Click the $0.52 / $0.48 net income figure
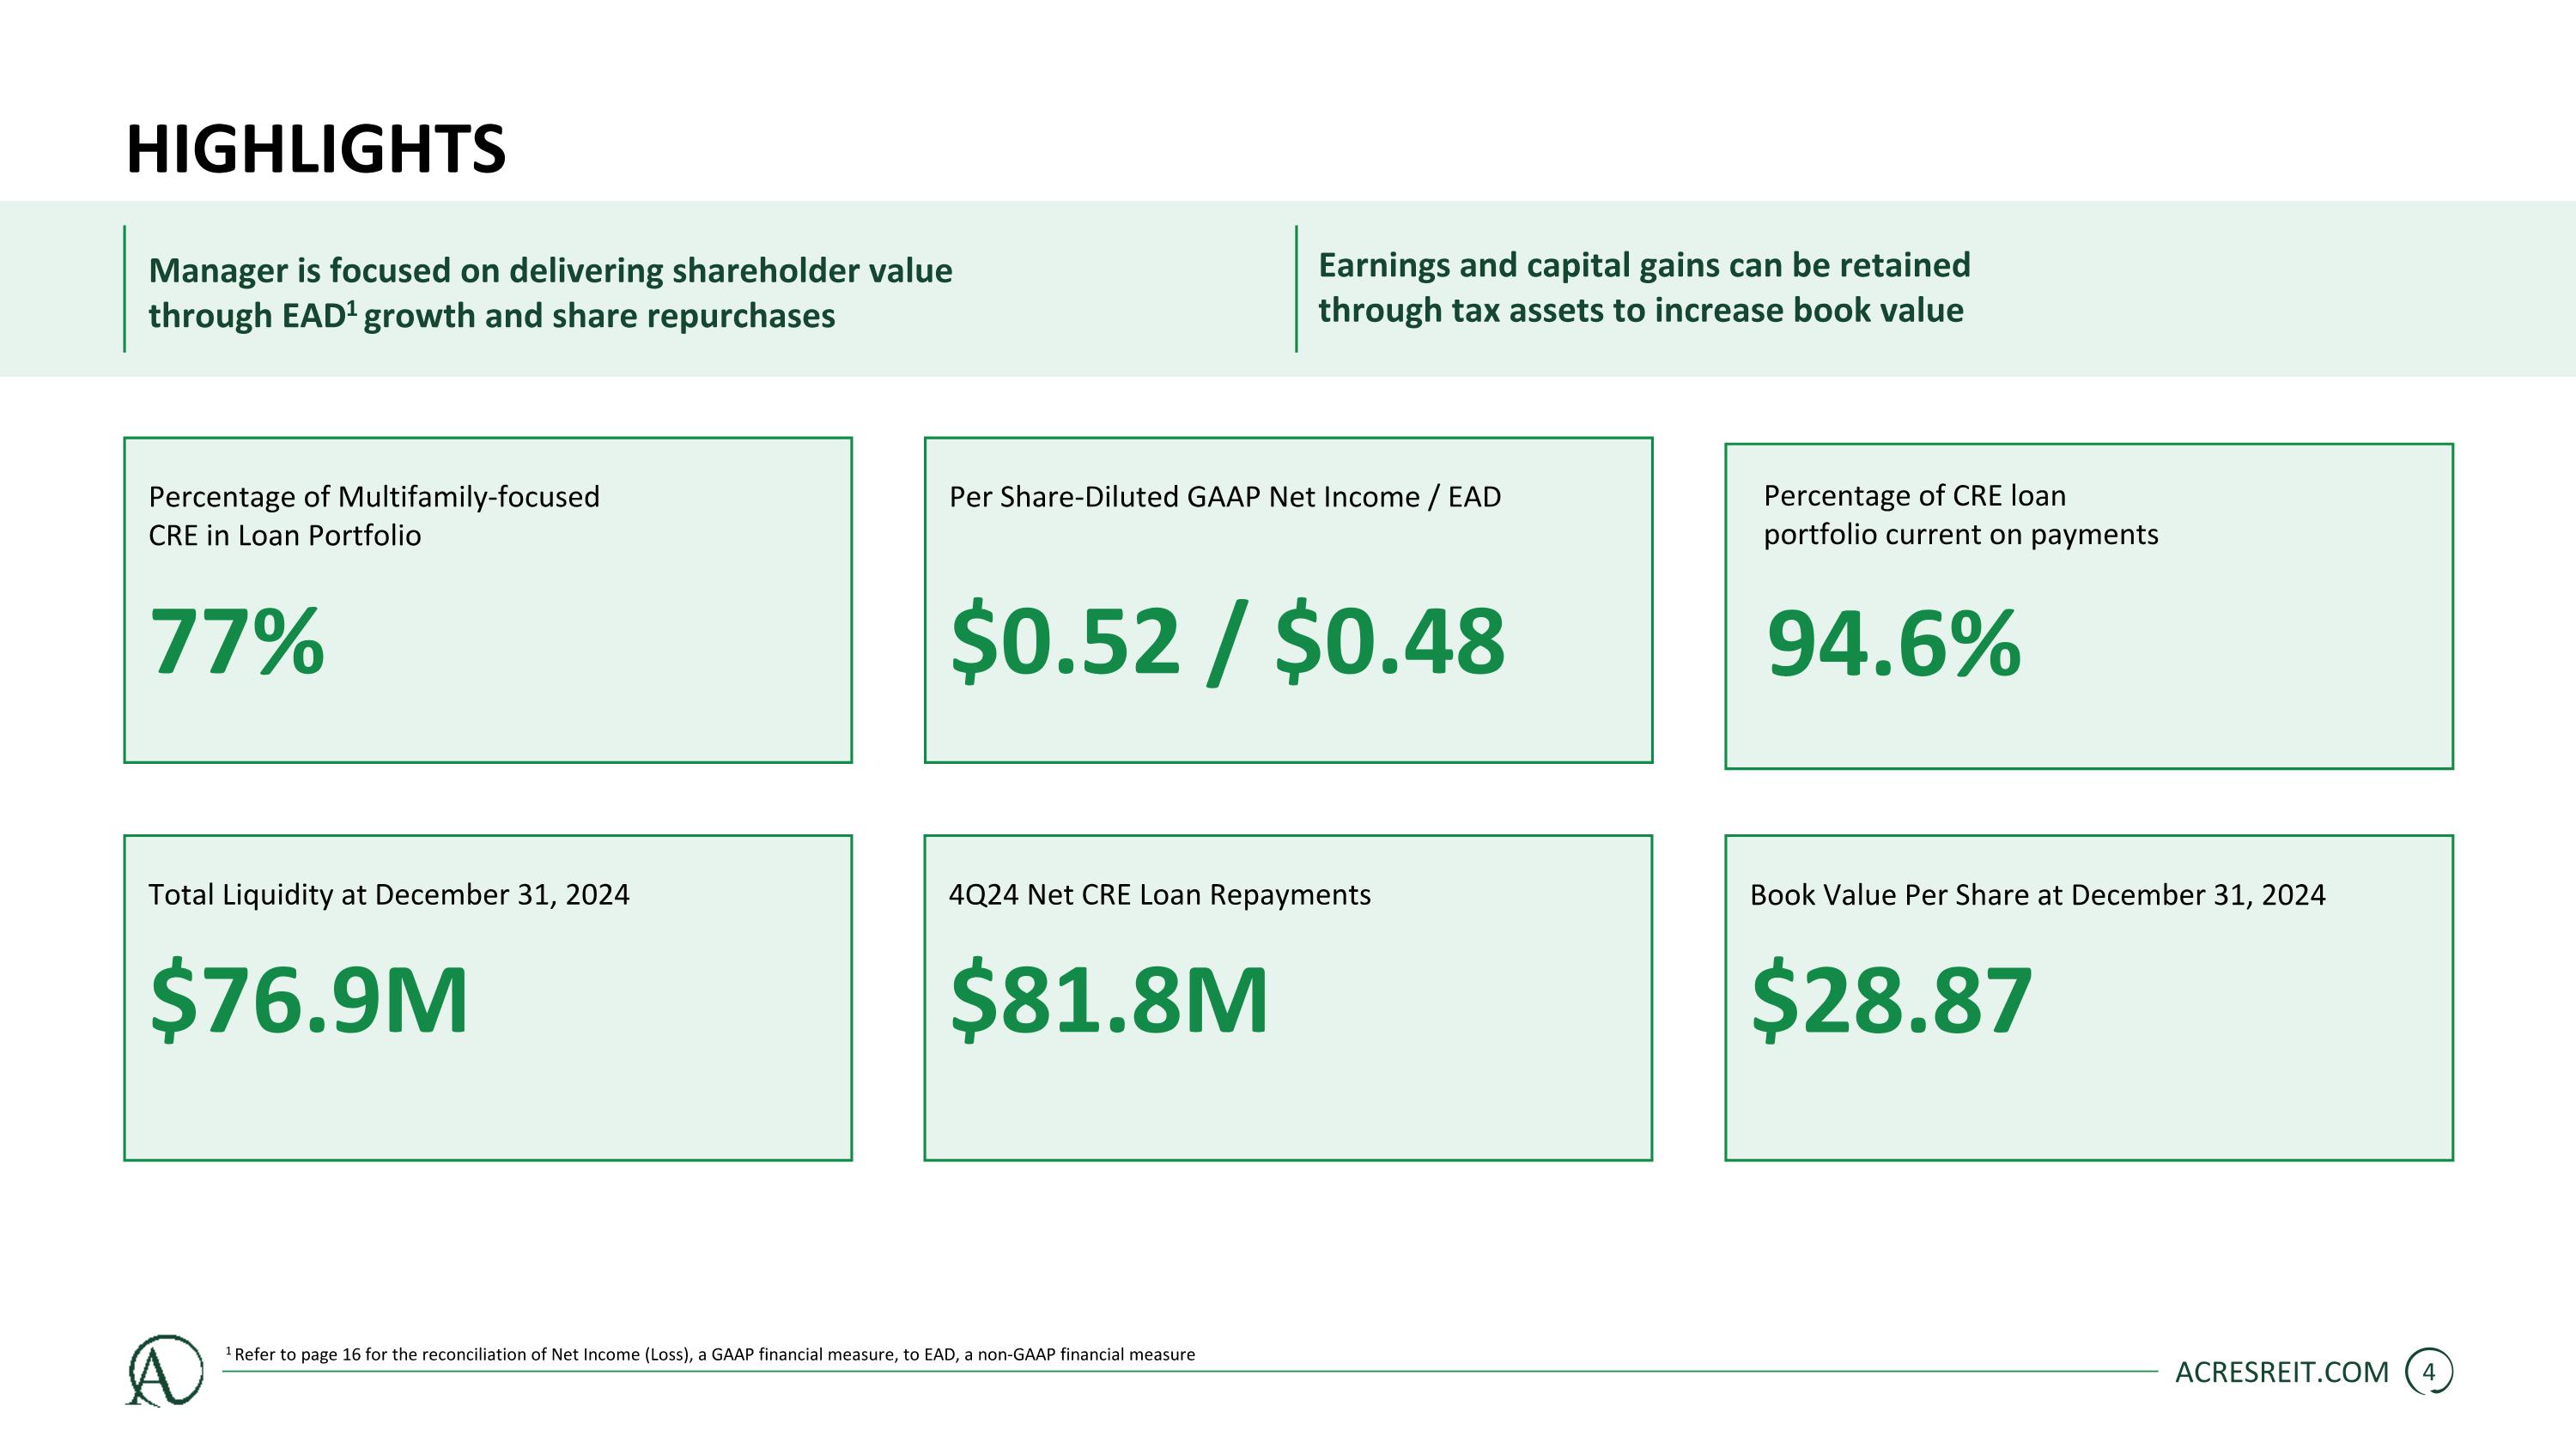 click(x=1227, y=641)
